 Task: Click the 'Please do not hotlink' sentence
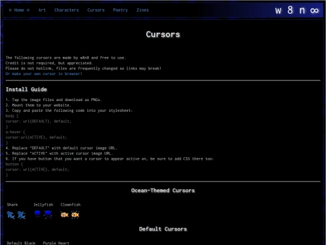(x=83, y=68)
